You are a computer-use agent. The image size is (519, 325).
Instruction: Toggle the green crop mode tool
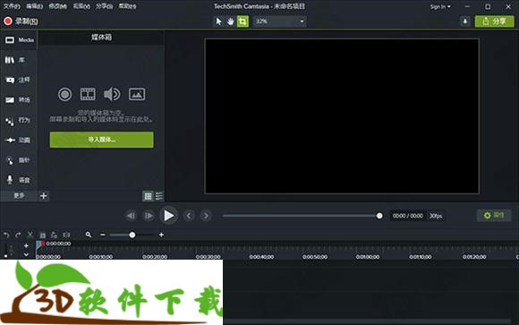pyautogui.click(x=242, y=21)
